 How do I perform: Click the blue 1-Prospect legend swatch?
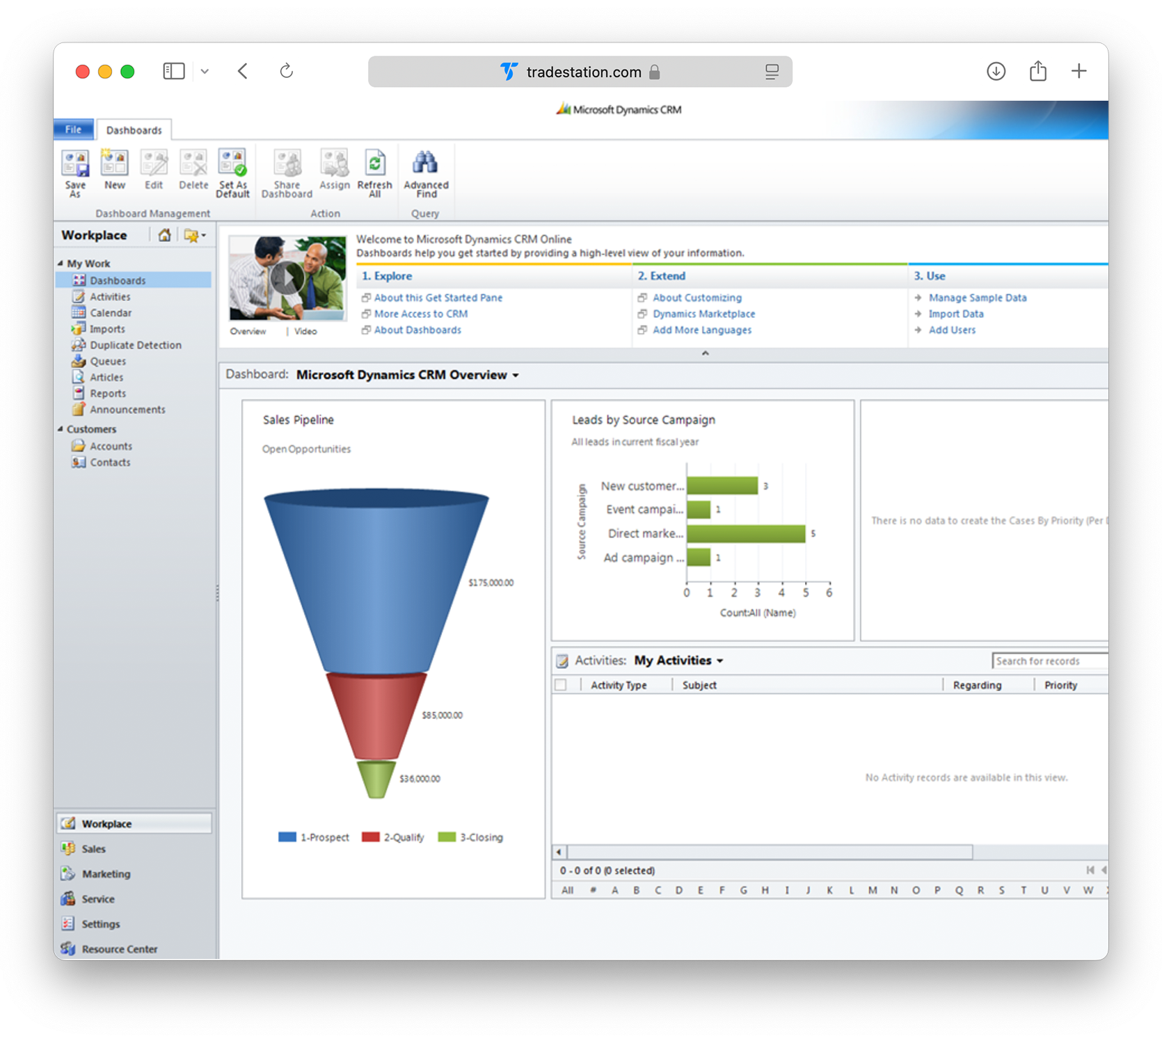click(287, 836)
